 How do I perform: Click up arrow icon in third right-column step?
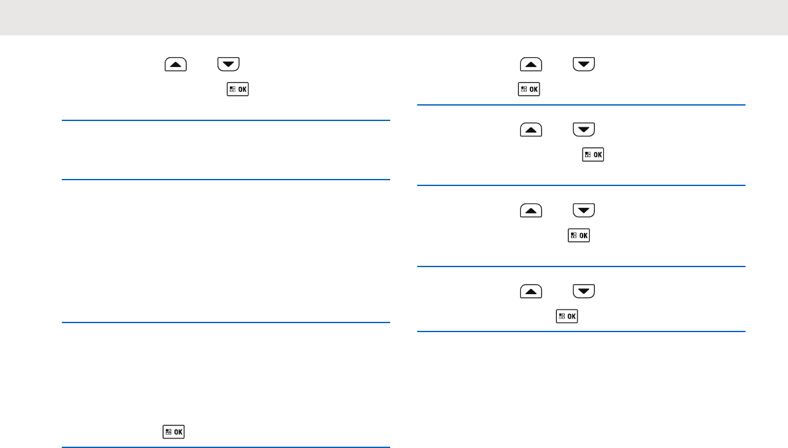click(x=531, y=210)
